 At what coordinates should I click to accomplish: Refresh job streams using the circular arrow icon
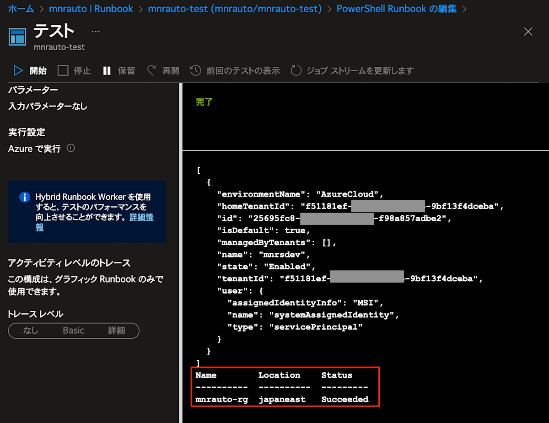(296, 70)
